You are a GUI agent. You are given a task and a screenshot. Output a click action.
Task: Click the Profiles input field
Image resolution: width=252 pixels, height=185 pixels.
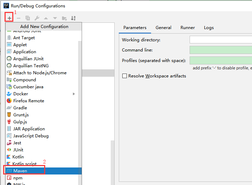pyautogui.click(x=221, y=60)
